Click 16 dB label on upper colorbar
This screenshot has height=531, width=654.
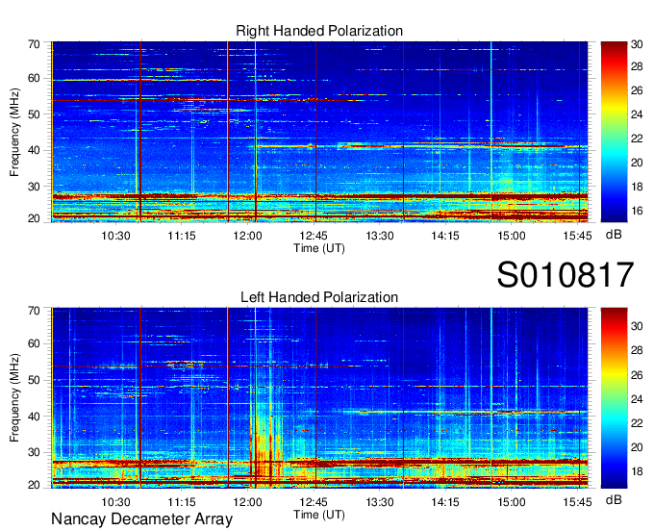637,211
